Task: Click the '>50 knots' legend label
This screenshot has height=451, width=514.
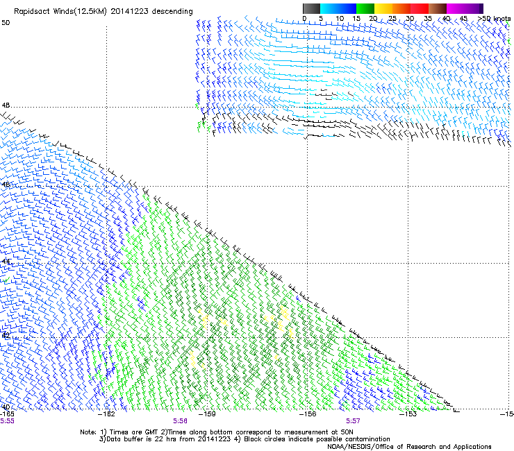Action: point(494,19)
